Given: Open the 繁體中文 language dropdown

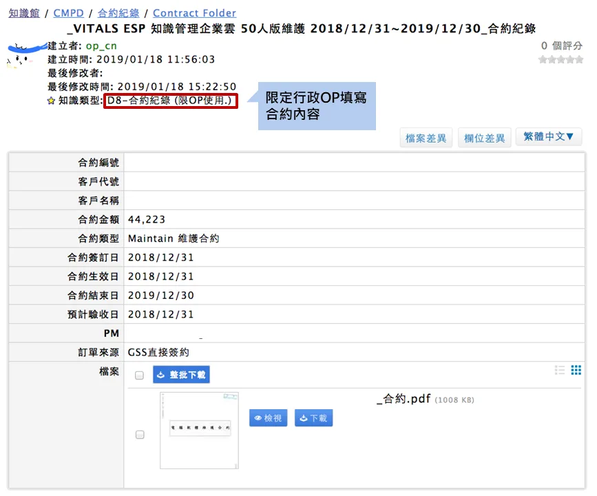Looking at the screenshot, I should point(549,137).
